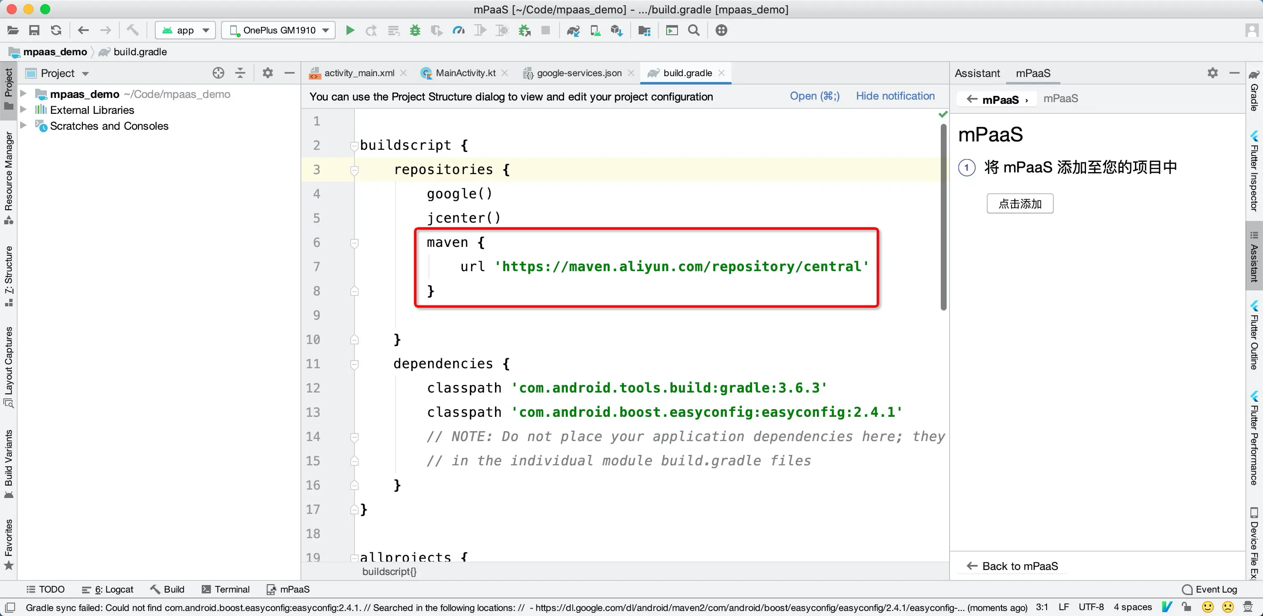Open the Terminal tool window tab
Viewport: 1263px width, 616px height.
pyautogui.click(x=226, y=589)
